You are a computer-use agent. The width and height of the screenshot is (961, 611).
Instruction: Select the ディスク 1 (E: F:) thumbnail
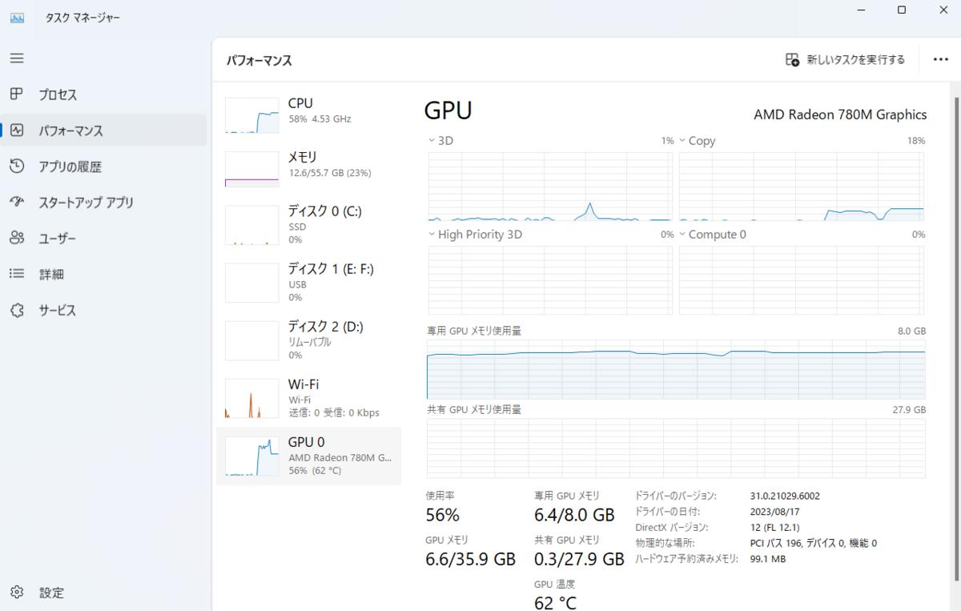(x=251, y=283)
